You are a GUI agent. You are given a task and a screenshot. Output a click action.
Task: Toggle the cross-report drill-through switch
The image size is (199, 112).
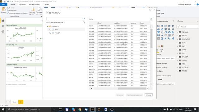click(161, 71)
